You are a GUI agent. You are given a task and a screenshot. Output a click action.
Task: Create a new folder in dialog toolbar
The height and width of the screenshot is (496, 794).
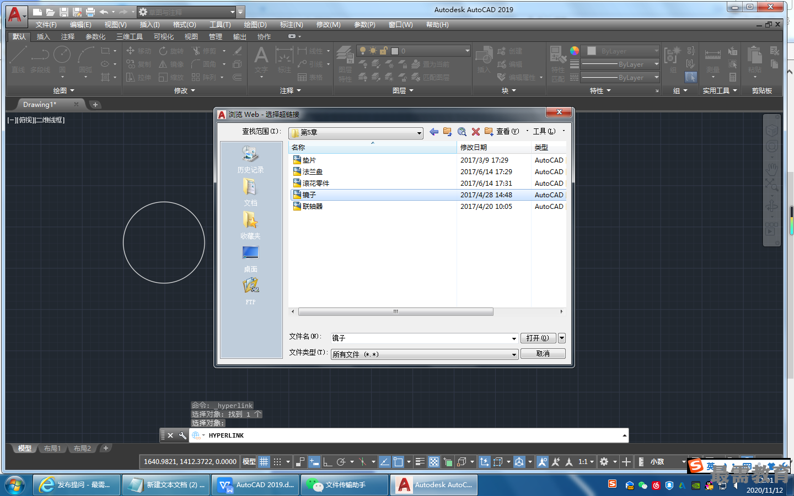489,132
